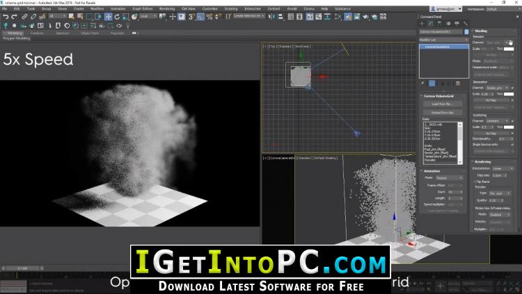Open the Rendering menu
This screenshot has width=522, height=294.
pos(166,9)
